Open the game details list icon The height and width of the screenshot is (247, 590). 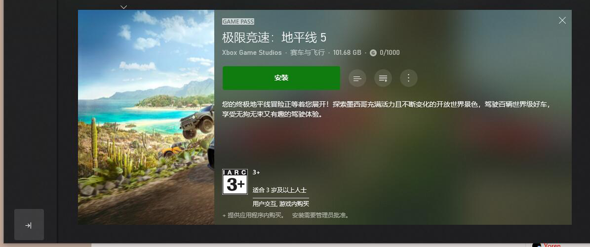pyautogui.click(x=357, y=79)
